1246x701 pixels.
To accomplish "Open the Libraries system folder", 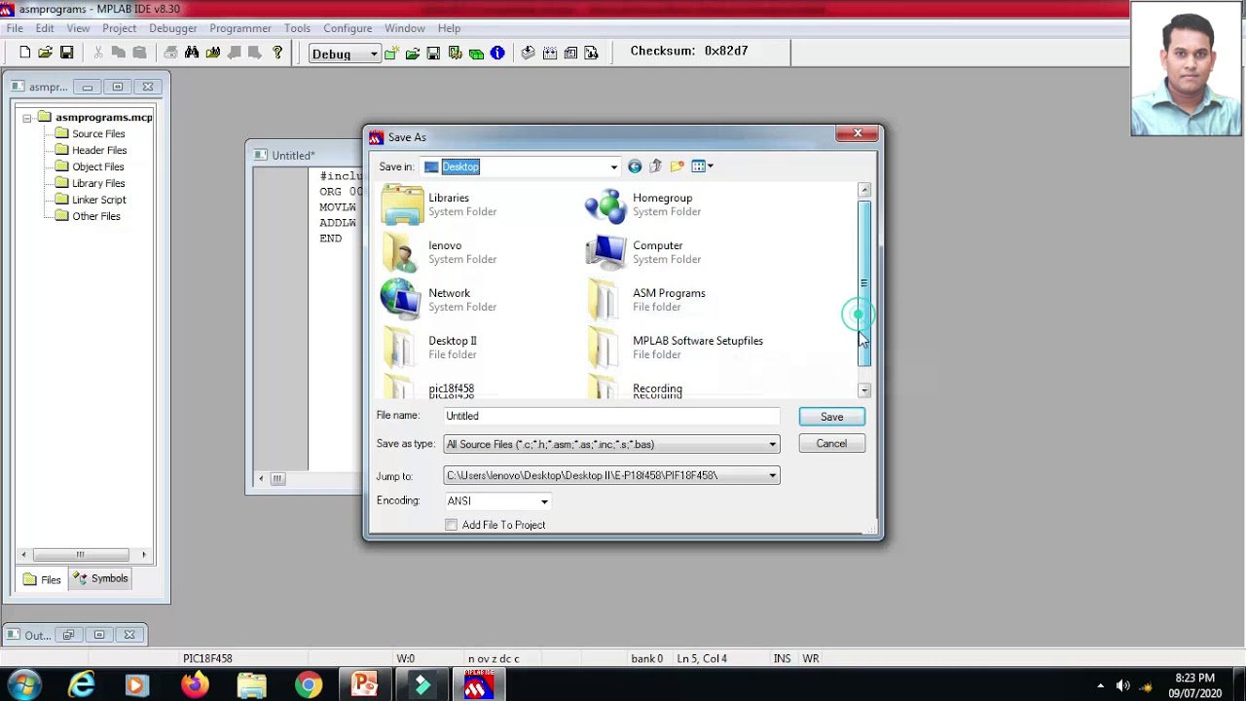I will (x=440, y=204).
